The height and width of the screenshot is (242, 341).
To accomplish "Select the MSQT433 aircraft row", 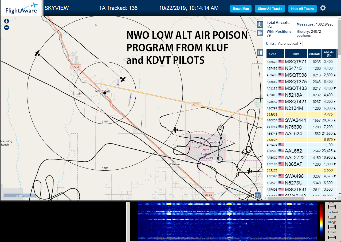I will [x=302, y=88].
